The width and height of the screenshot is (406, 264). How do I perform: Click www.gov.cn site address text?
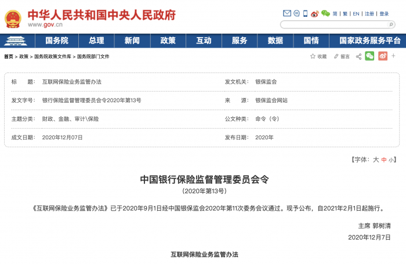45,25
